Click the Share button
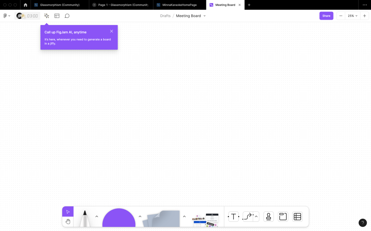The width and height of the screenshot is (371, 231). (326, 16)
